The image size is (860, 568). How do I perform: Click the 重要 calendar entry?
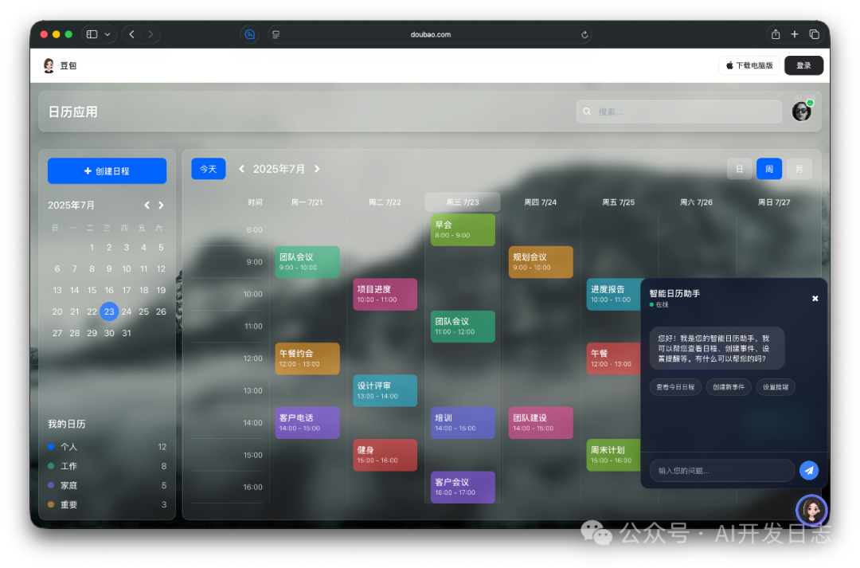tap(107, 504)
